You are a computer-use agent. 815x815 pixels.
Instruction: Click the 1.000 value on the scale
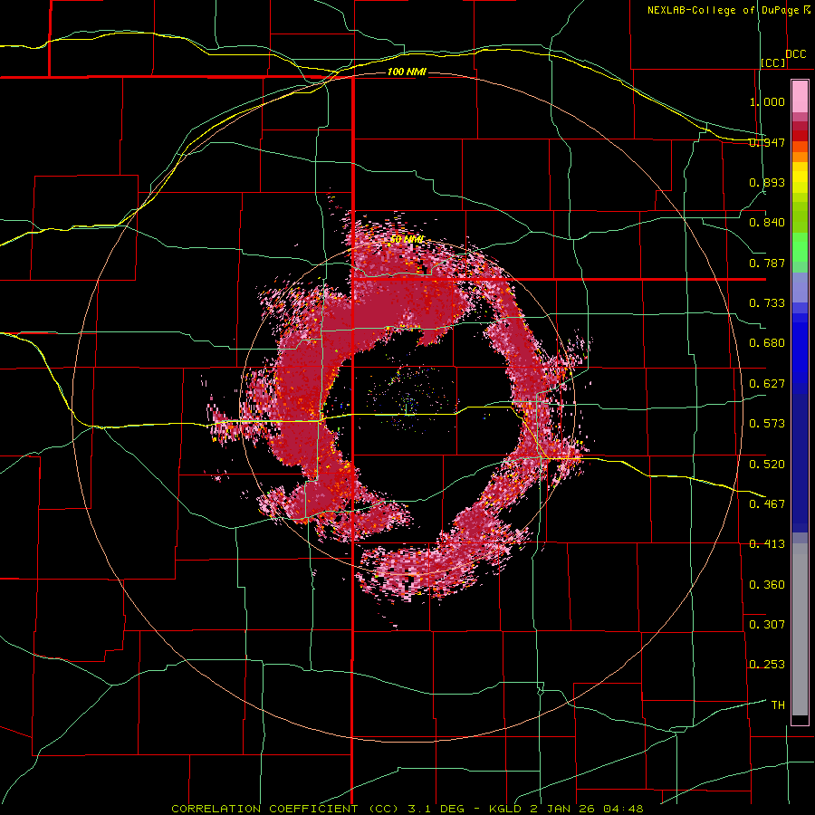(767, 101)
